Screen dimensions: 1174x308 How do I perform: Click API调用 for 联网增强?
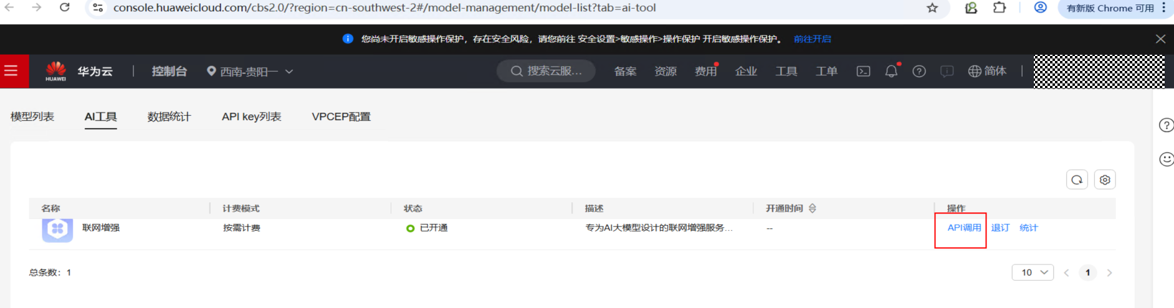coord(964,228)
